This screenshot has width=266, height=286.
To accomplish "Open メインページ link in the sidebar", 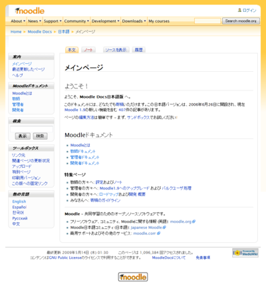I will 22,64.
